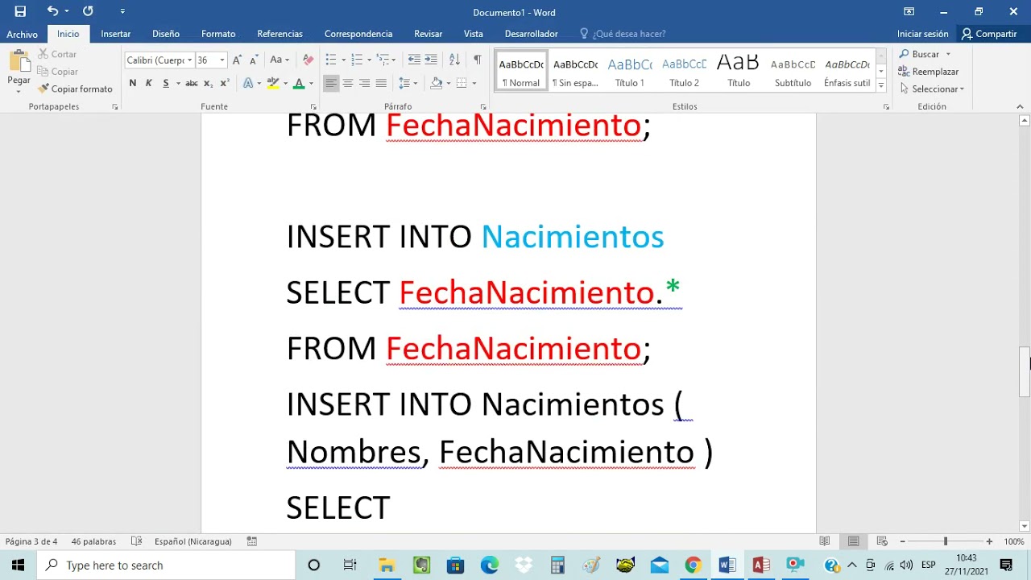Screen dimensions: 1031x580
Task: Click the Reemplazar button
Action: (929, 72)
